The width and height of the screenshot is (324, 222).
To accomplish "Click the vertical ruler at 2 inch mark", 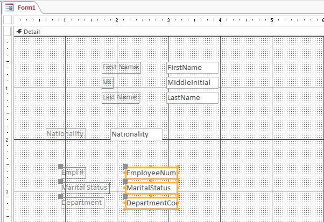I will 7,140.
